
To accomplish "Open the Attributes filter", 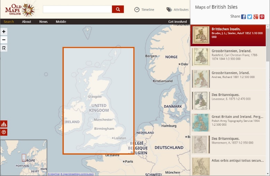I will point(177,10).
